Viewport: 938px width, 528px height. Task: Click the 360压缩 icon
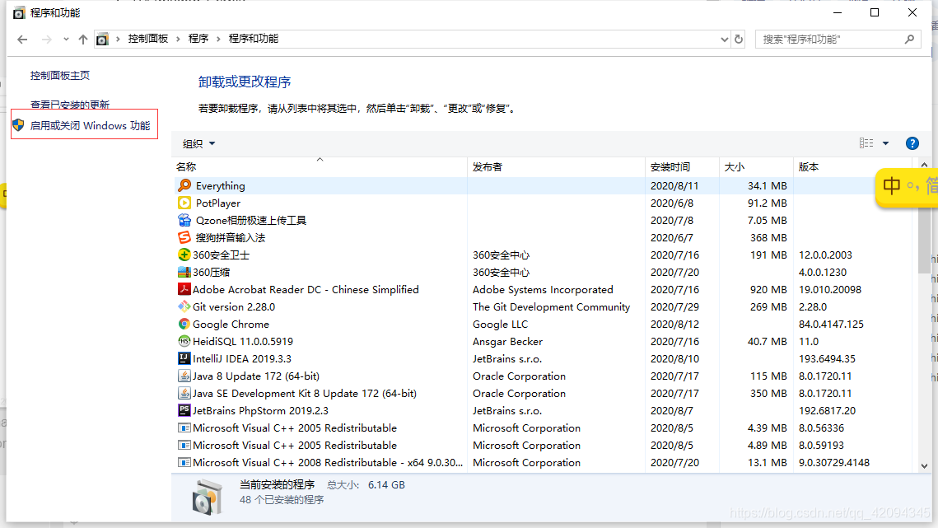point(184,273)
